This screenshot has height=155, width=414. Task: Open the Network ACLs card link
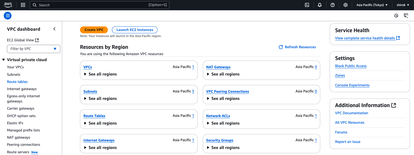(218, 116)
